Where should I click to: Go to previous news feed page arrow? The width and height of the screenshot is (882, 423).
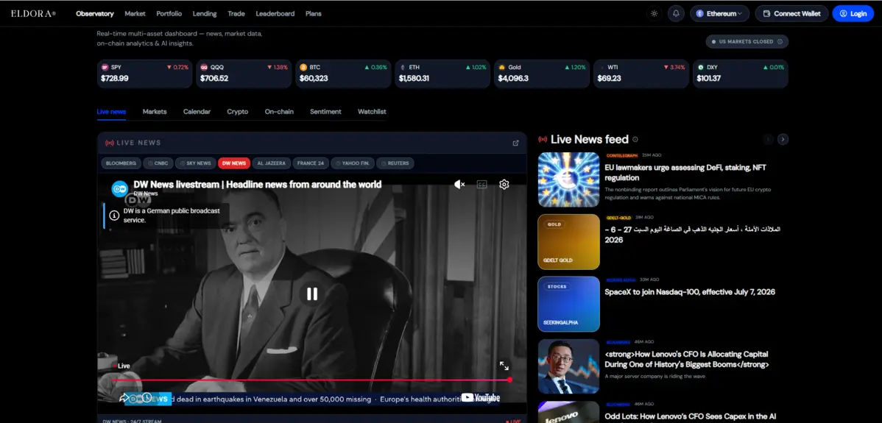[x=768, y=139]
